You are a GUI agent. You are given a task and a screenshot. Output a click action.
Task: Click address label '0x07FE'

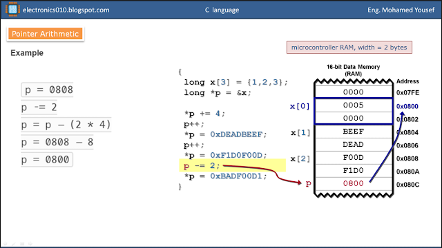click(407, 93)
